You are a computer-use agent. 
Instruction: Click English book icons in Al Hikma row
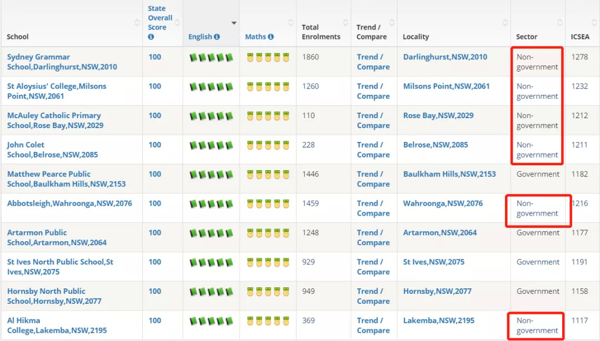pos(211,321)
